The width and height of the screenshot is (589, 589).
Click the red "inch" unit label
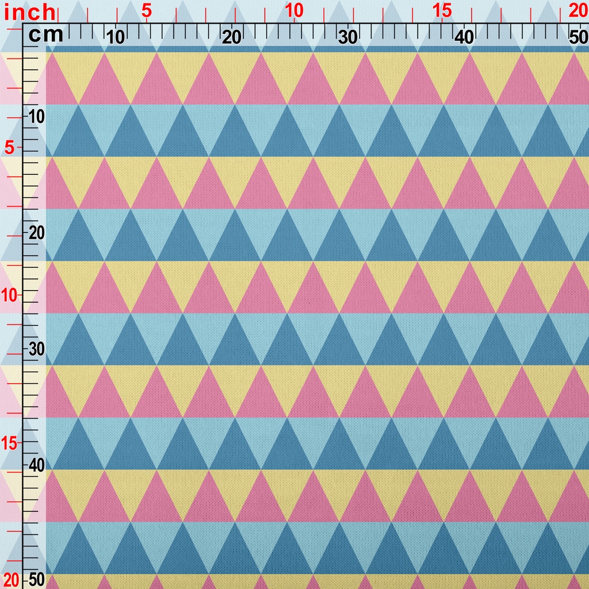coord(30,12)
